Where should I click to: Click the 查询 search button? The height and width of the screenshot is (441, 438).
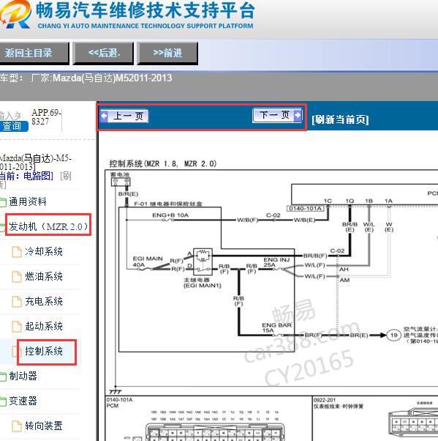(x=14, y=126)
